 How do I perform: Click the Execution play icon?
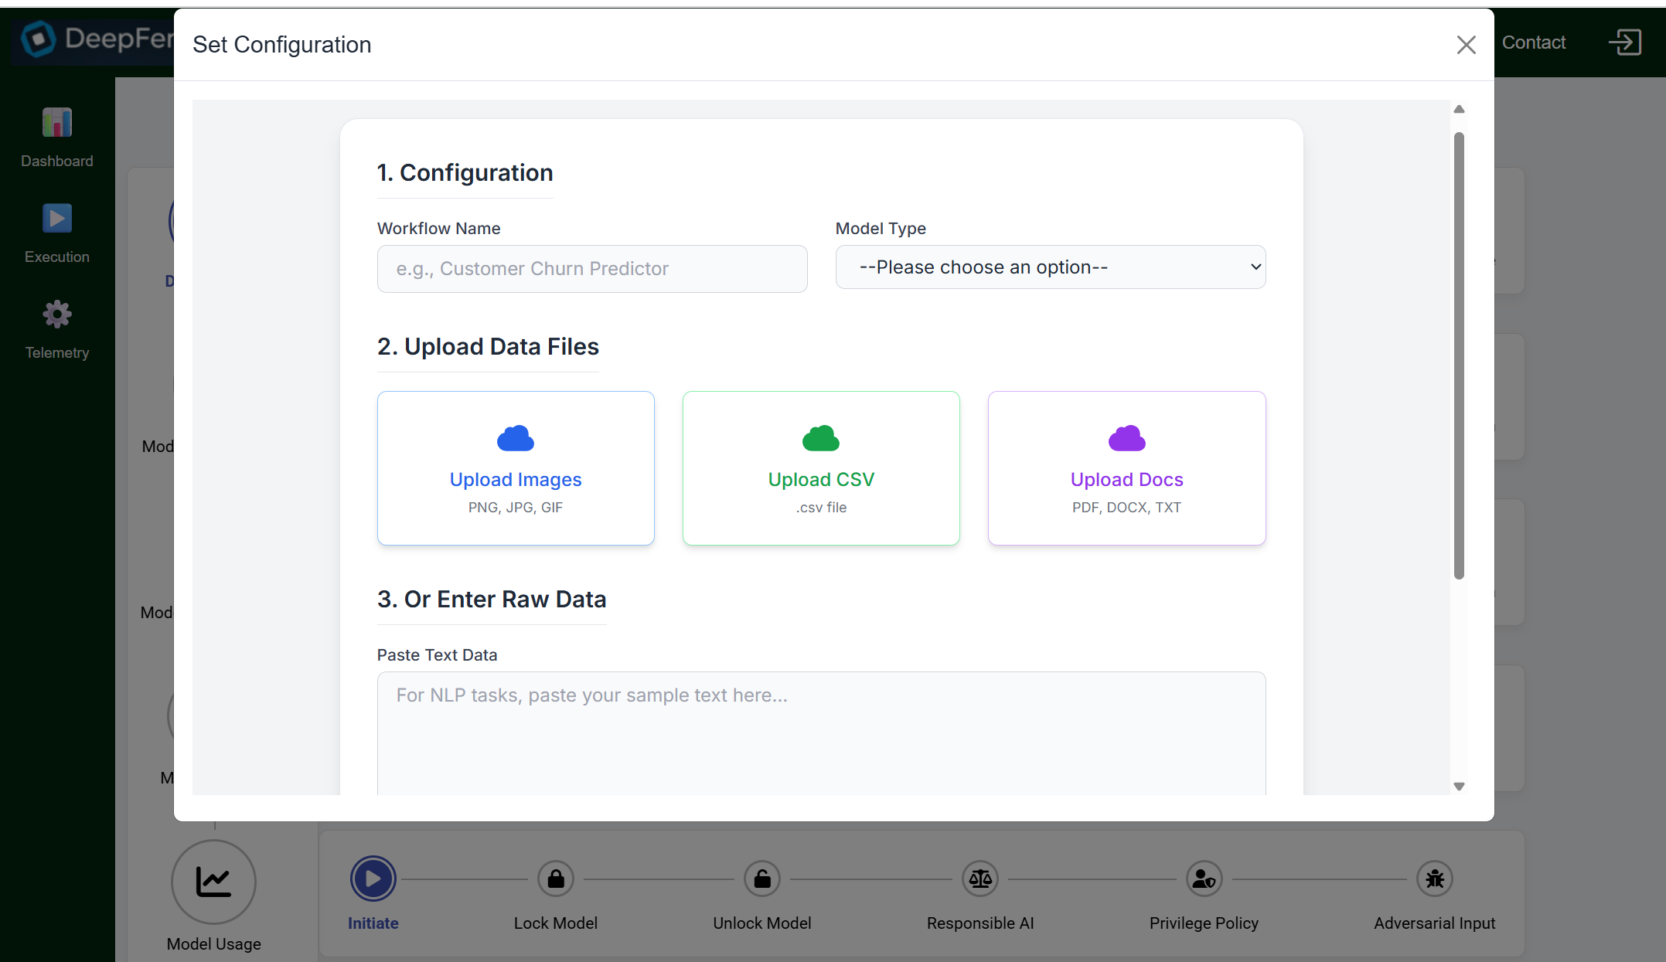tap(56, 219)
